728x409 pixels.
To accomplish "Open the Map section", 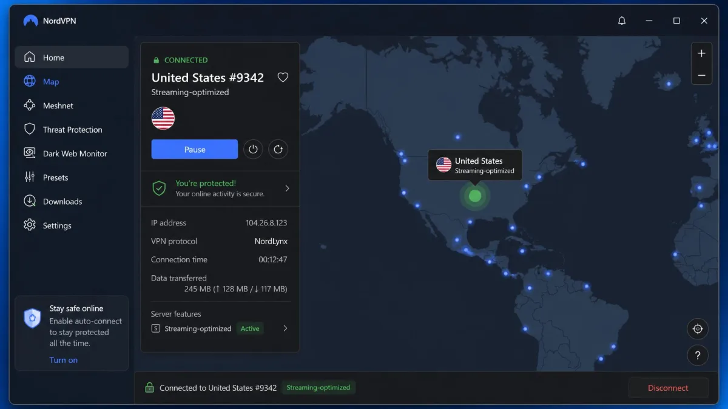I will pos(72,81).
